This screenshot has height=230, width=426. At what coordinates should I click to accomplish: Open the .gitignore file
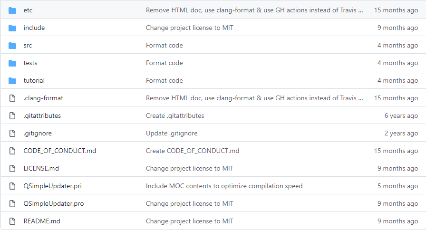click(x=38, y=133)
